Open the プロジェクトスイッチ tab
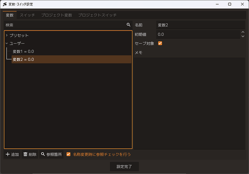Viewport: 249px width, 174px height. click(x=97, y=15)
